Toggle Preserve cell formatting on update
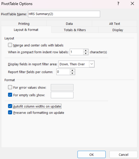This screenshot has height=159, width=139. (x=10, y=112)
